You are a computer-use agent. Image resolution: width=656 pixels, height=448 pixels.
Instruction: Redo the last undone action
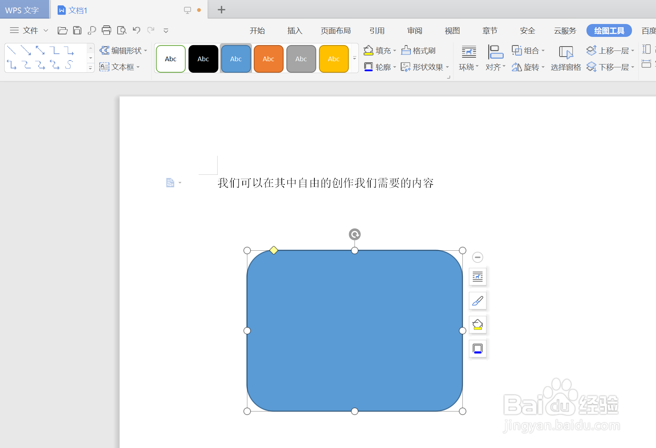coord(151,30)
